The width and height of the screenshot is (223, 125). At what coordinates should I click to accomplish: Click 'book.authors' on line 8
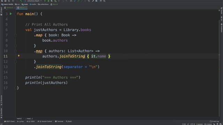pos(55,40)
